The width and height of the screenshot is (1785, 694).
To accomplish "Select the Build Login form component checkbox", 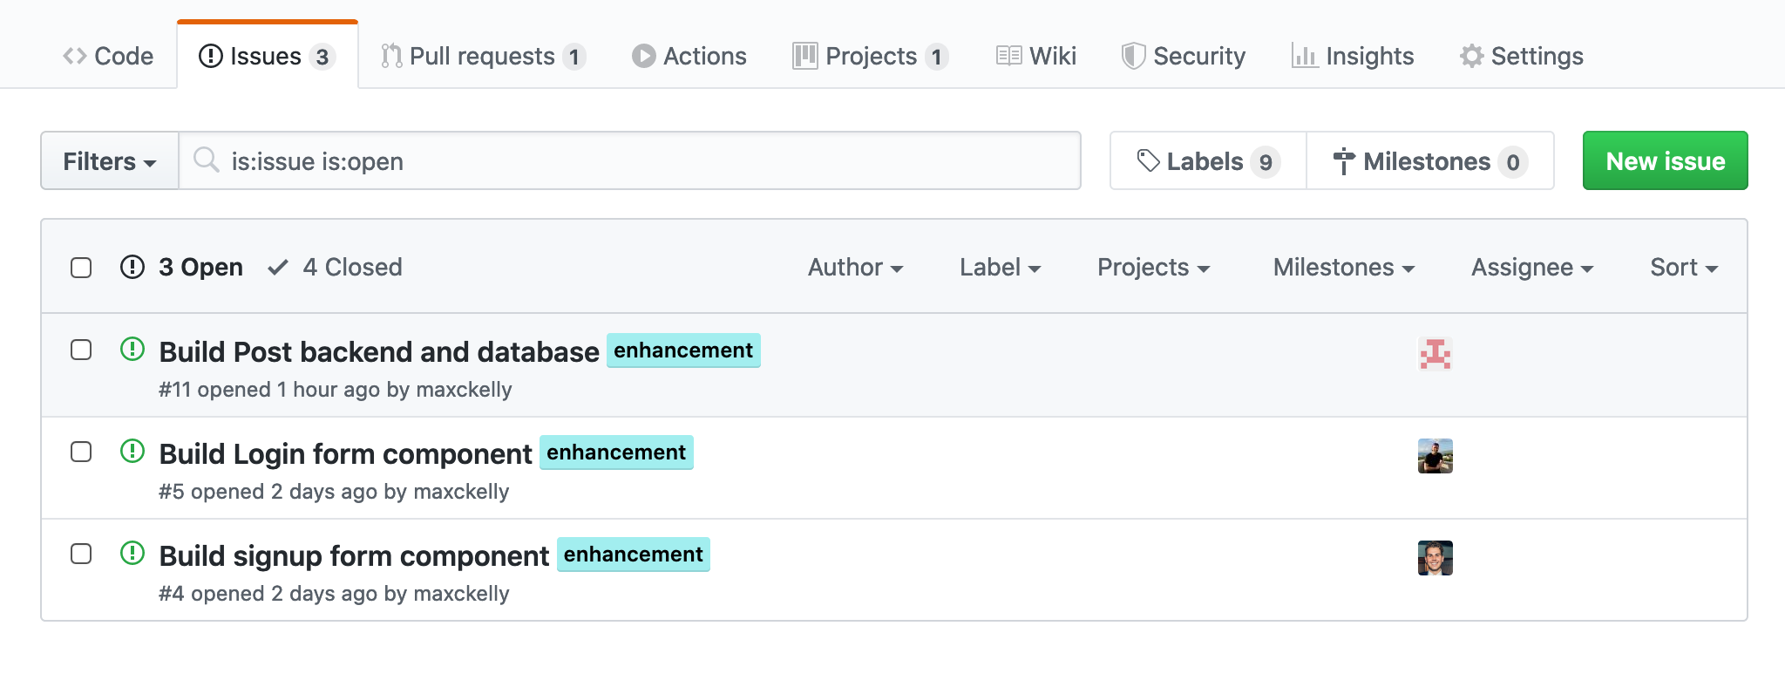I will pyautogui.click(x=81, y=452).
